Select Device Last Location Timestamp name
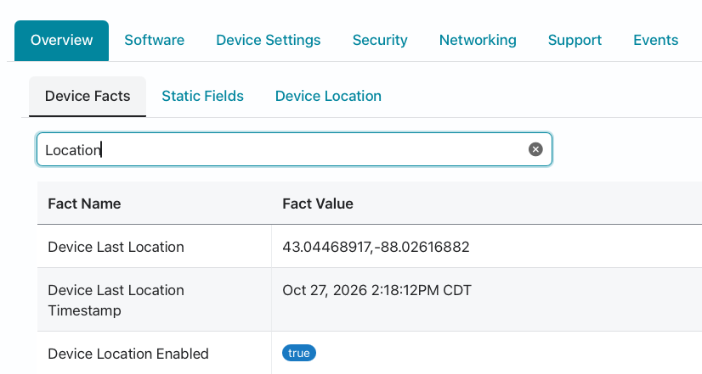This screenshot has height=374, width=702. coord(116,300)
